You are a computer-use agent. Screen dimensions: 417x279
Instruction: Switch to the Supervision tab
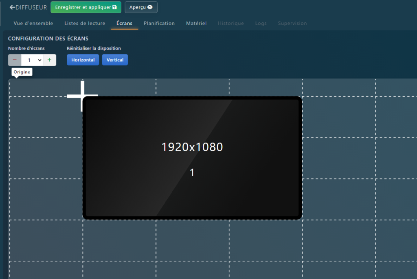click(x=292, y=23)
